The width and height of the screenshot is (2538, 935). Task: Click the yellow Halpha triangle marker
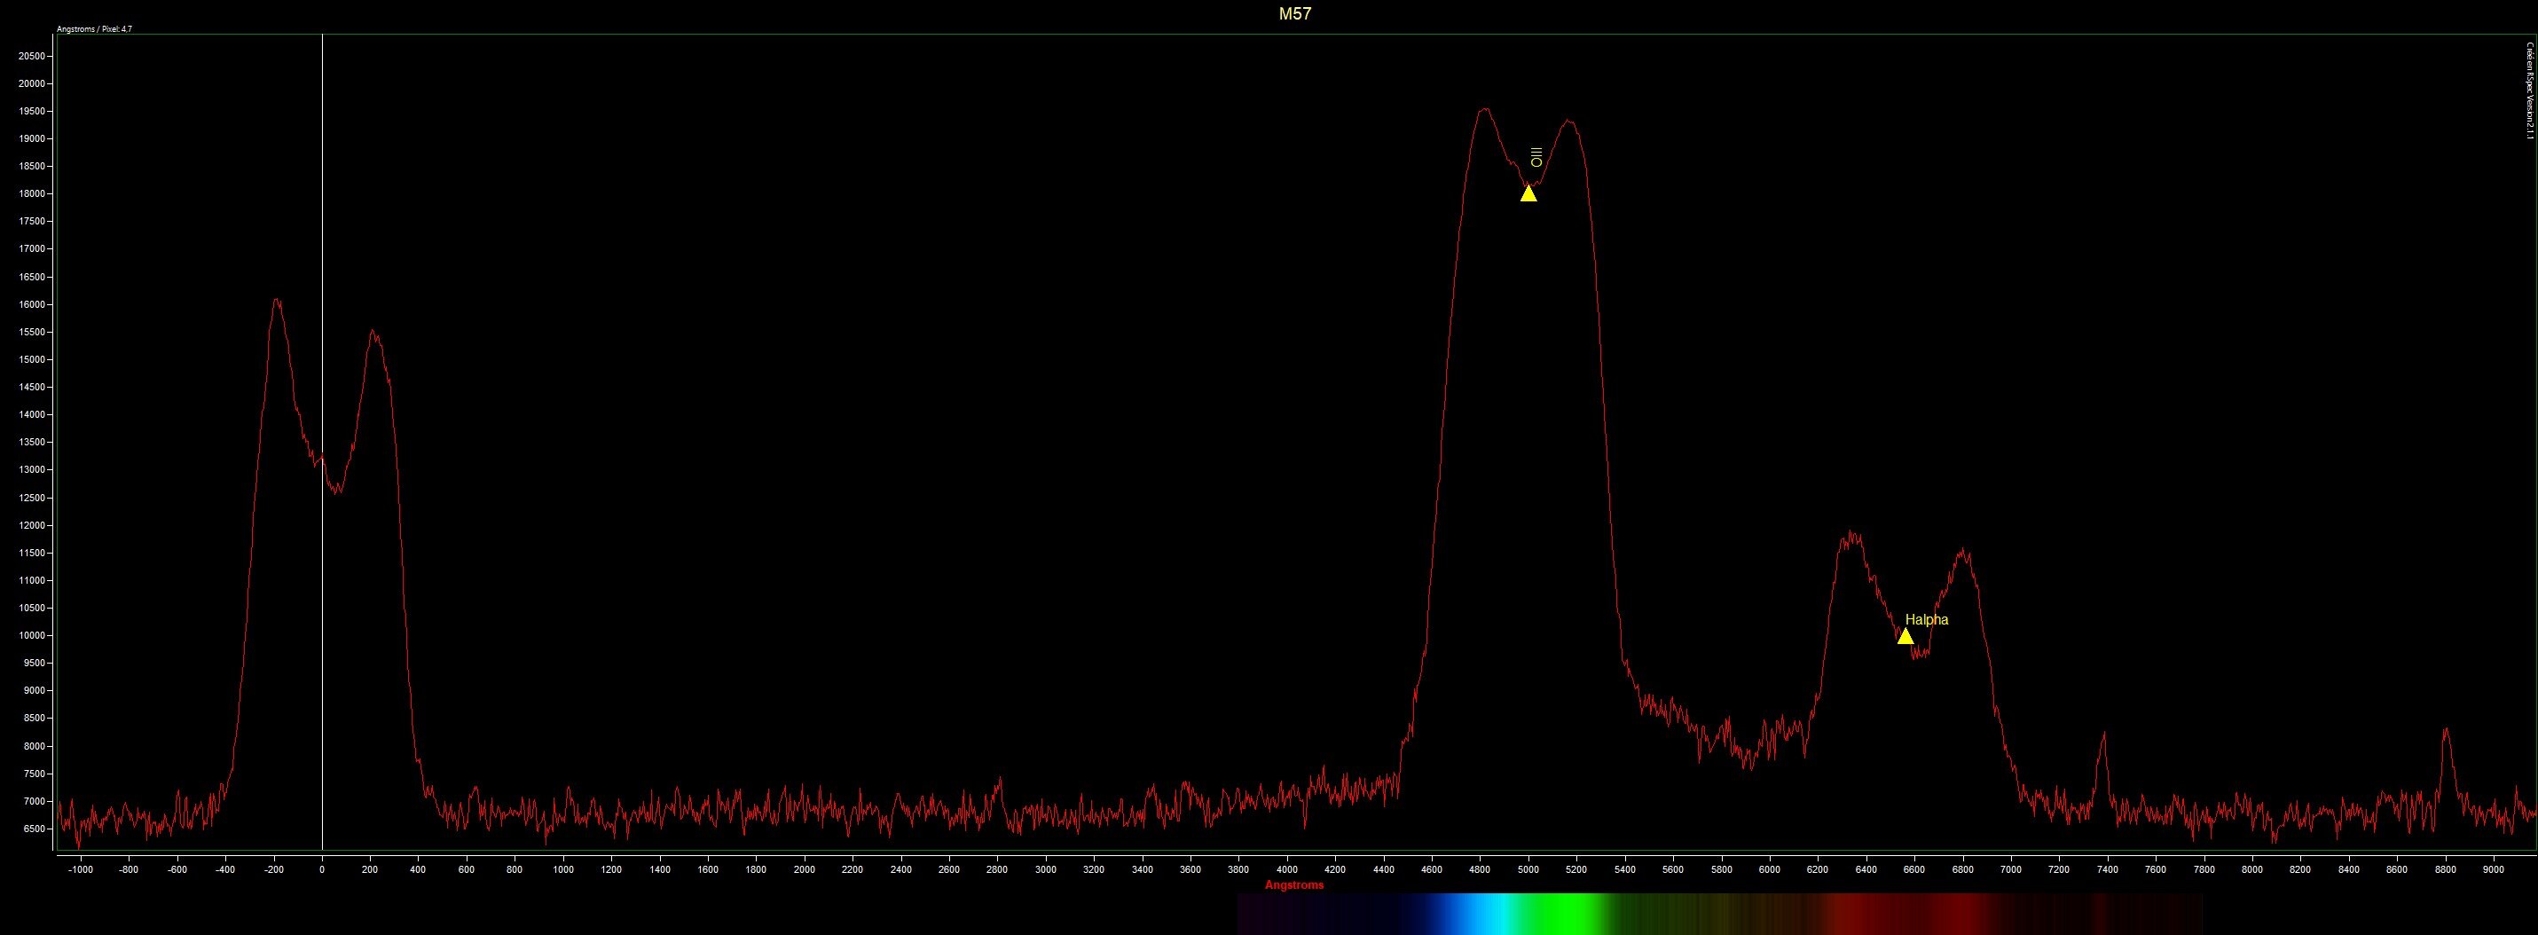click(x=1905, y=635)
